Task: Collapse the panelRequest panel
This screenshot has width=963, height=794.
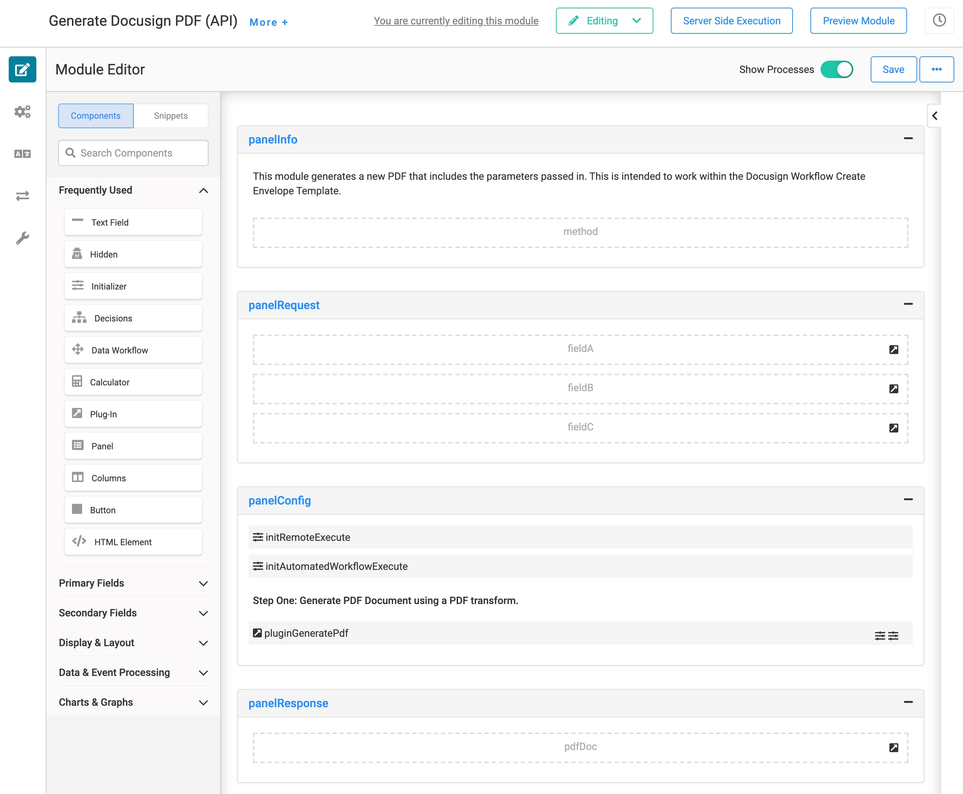Action: pos(908,304)
